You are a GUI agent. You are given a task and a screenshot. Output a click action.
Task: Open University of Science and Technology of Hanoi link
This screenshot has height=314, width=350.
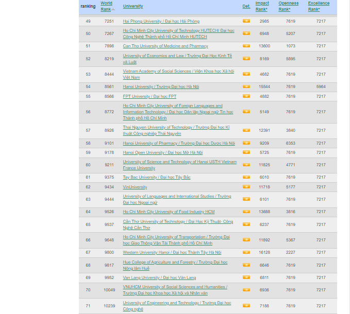pyautogui.click(x=180, y=165)
